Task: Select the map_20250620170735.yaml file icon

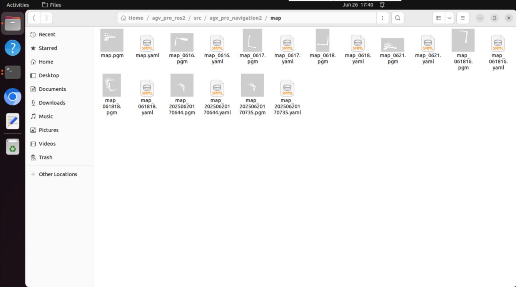Action: (287, 88)
